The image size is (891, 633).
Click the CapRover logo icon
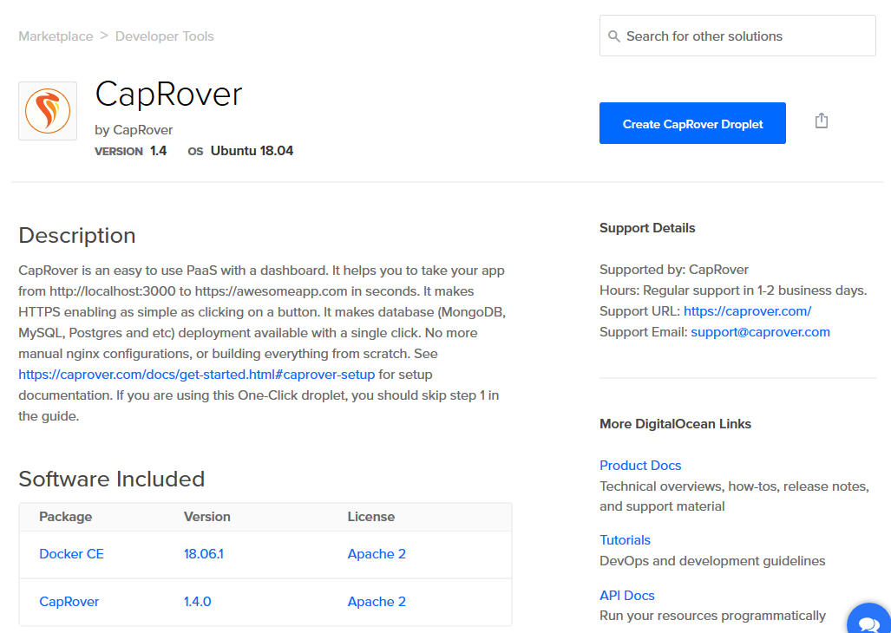pyautogui.click(x=47, y=110)
